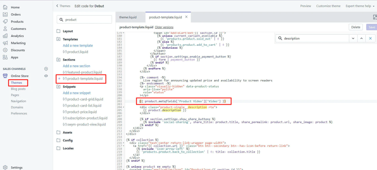Image resolution: width=377 pixels, height=170 pixels.
Task: Open the Orders icon in sidebar
Action: tap(5, 14)
